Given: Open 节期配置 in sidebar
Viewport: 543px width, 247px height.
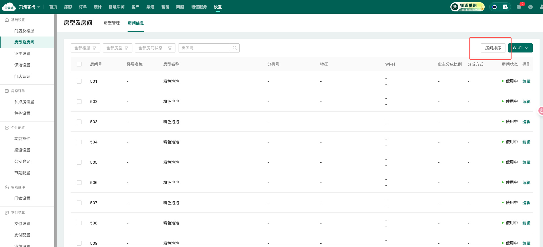Looking at the screenshot, I should (22, 173).
